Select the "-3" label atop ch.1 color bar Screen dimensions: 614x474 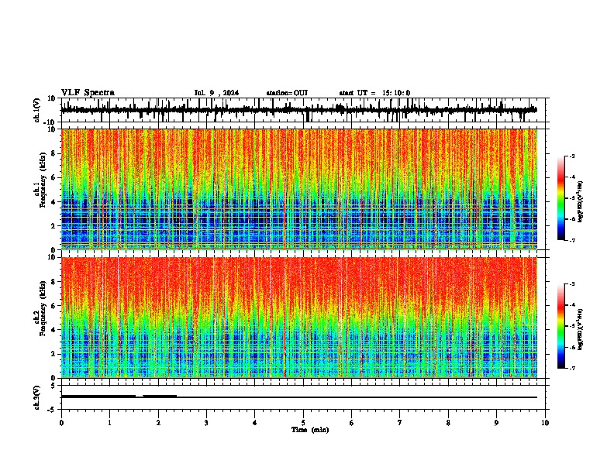click(571, 156)
